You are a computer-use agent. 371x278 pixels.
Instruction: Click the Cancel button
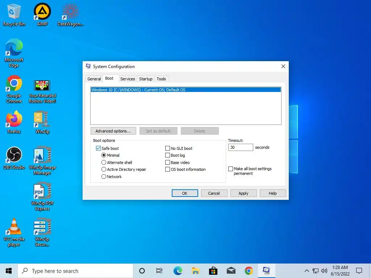point(214,193)
